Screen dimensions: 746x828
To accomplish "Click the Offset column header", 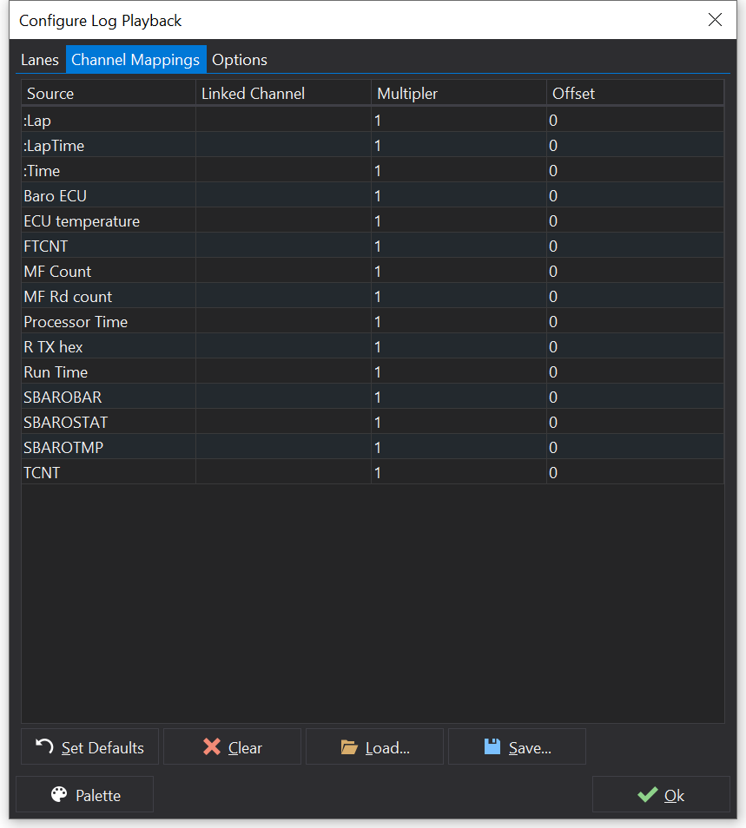I will click(x=635, y=93).
